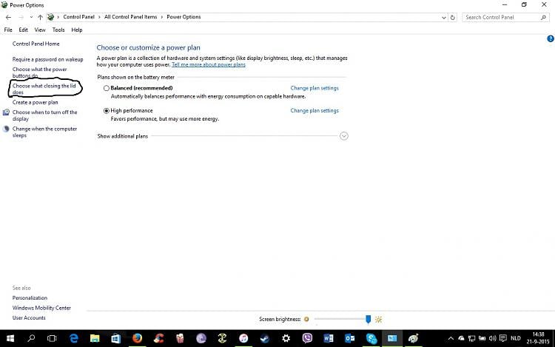Click All Control Panel Items in breadcrumb
The width and height of the screenshot is (555, 347).
point(130,17)
